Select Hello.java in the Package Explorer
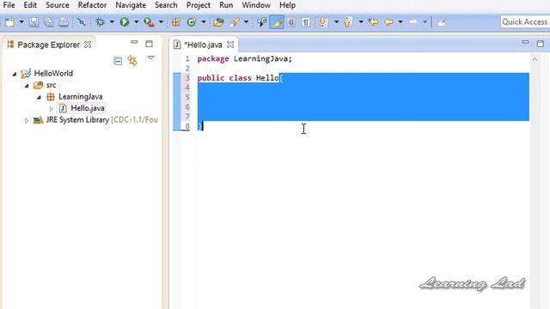Viewport: 550px width, 309px height. tap(88, 108)
